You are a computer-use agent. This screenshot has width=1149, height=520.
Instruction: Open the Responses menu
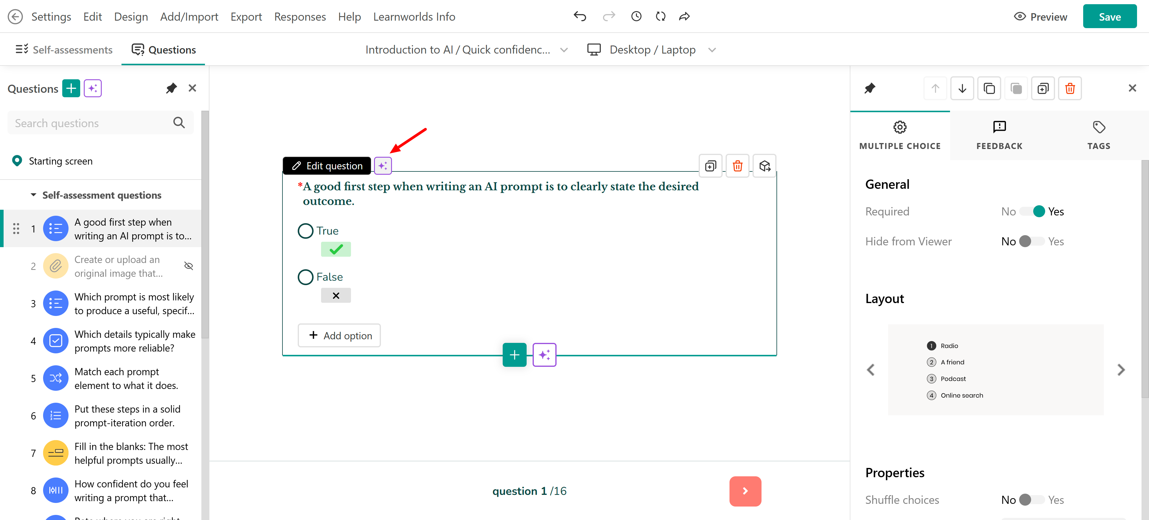300,16
